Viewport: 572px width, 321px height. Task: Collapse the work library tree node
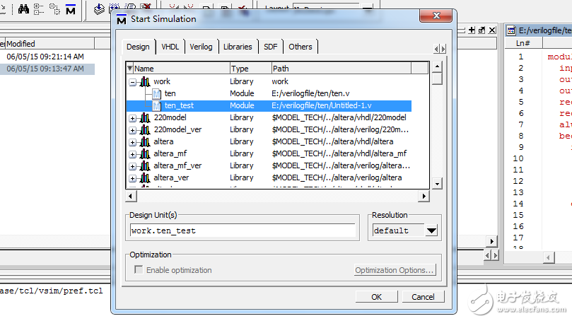click(x=133, y=82)
